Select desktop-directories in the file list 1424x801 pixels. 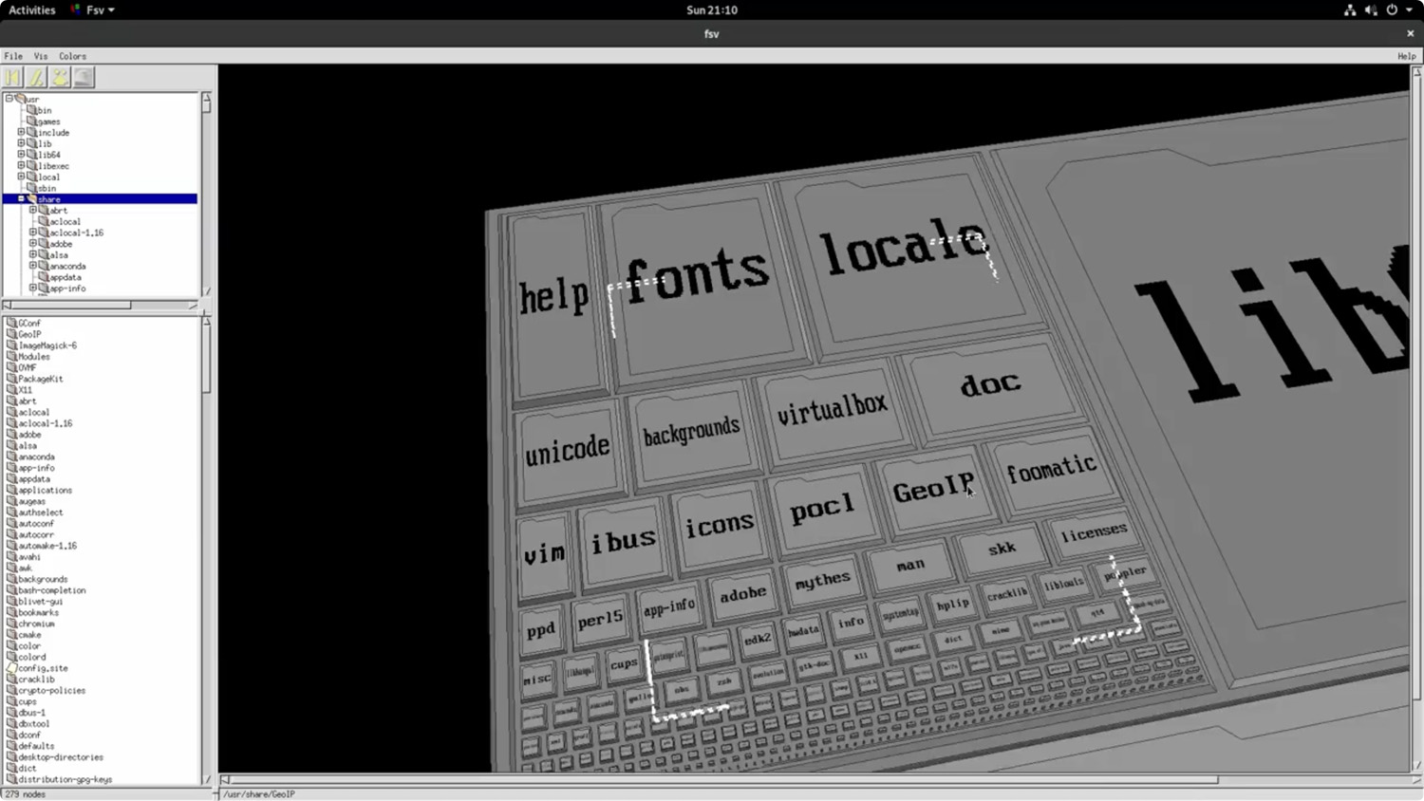61,757
